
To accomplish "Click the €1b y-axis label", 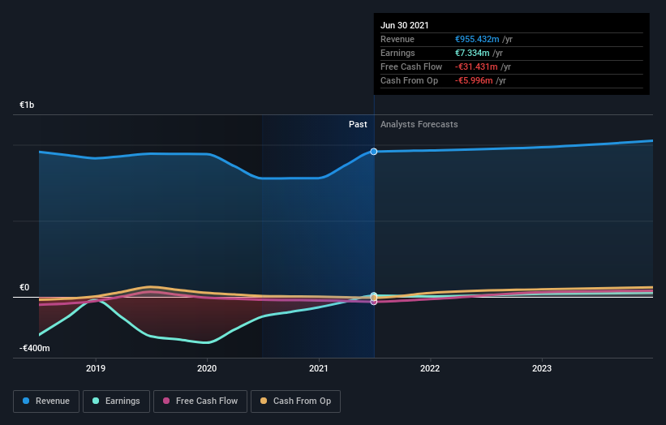I will (27, 105).
